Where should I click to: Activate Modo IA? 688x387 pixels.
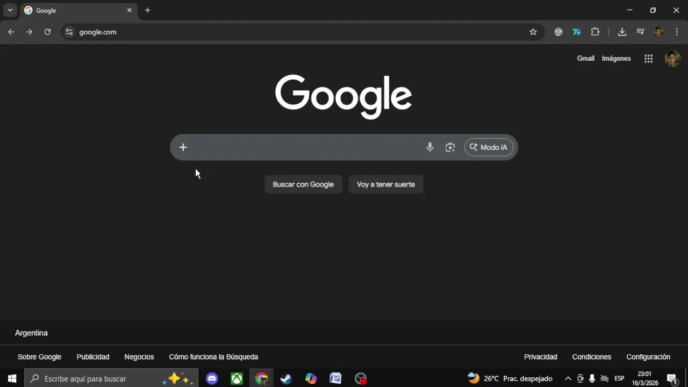click(489, 147)
